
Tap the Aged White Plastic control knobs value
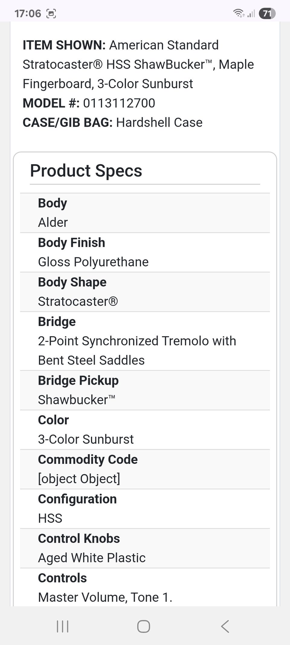tap(92, 558)
